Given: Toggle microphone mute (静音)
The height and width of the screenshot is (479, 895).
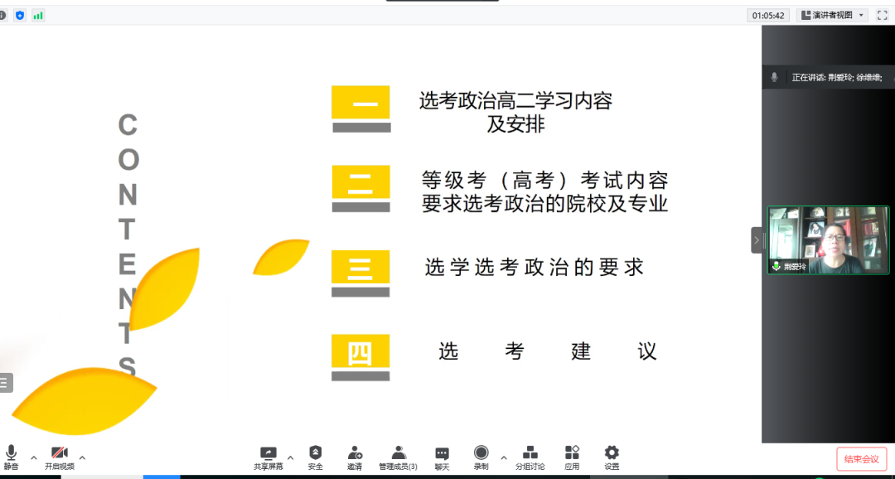Looking at the screenshot, I should pyautogui.click(x=11, y=457).
